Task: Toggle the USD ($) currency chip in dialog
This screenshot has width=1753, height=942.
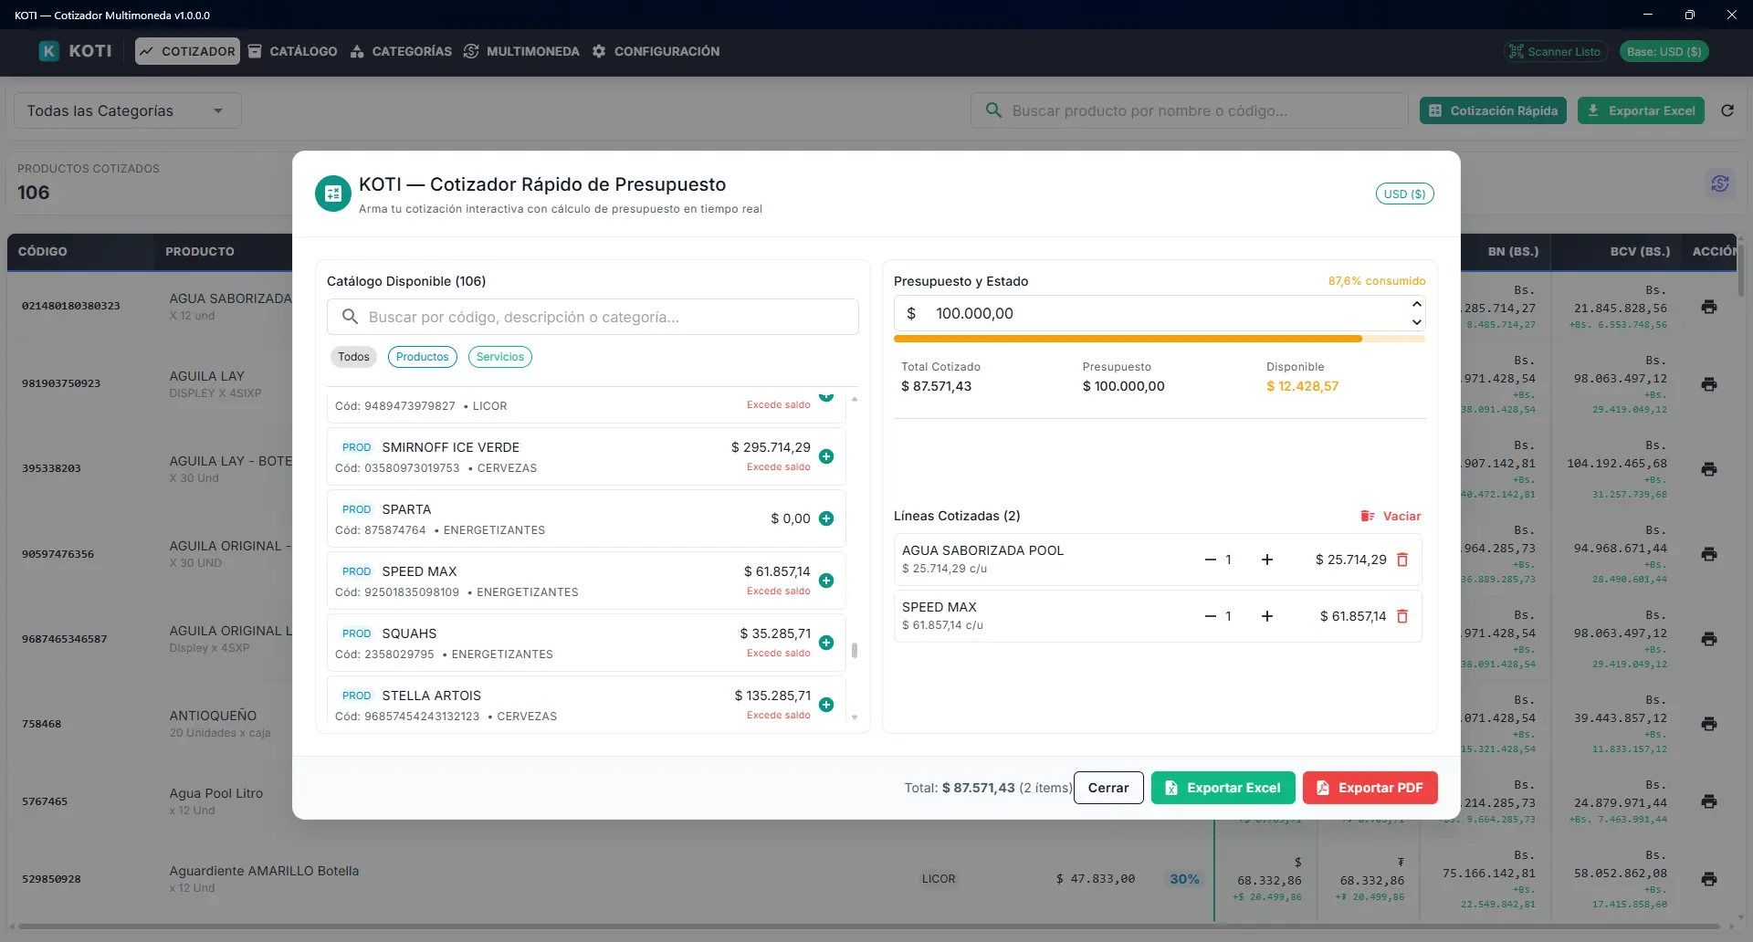Action: [1404, 194]
